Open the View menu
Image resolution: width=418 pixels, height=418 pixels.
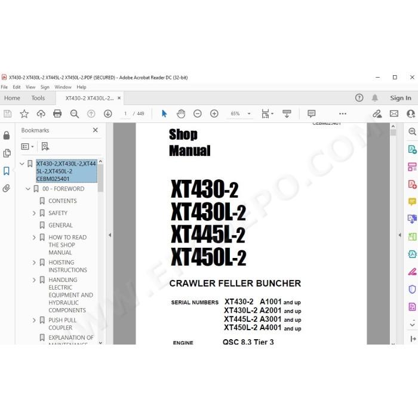[x=30, y=87]
